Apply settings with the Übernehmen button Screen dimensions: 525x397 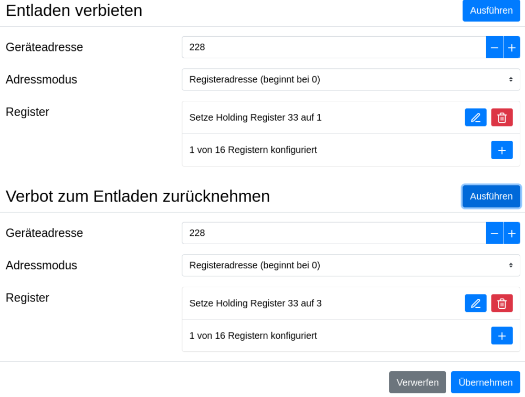485,382
